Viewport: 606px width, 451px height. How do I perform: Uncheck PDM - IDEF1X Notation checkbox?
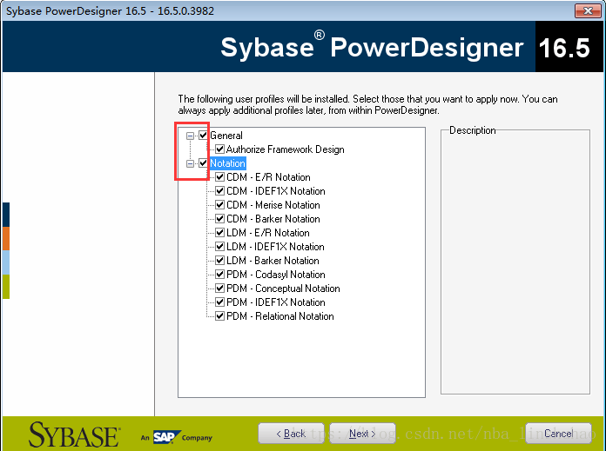pos(220,302)
